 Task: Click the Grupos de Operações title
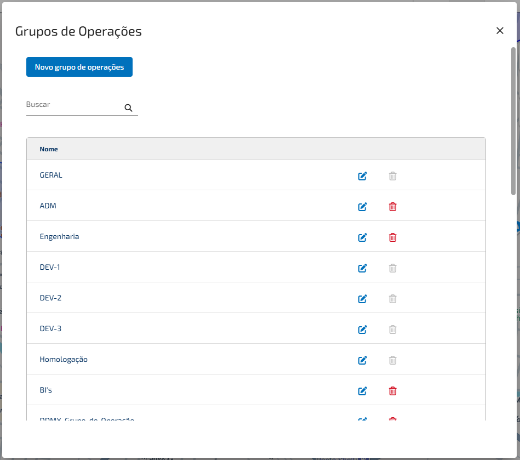(78, 31)
